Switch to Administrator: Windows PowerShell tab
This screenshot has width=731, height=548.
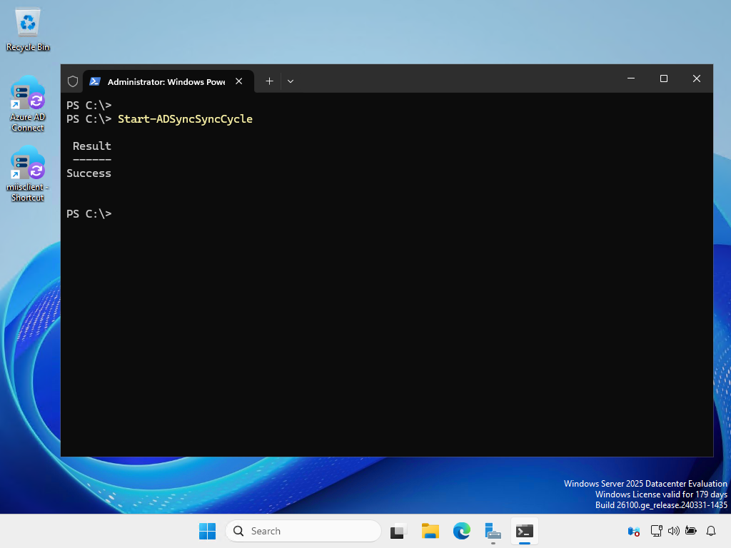pos(168,81)
